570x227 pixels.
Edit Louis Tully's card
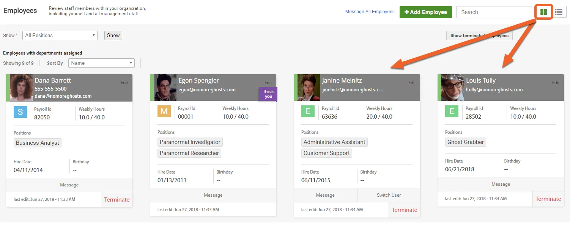pos(556,82)
